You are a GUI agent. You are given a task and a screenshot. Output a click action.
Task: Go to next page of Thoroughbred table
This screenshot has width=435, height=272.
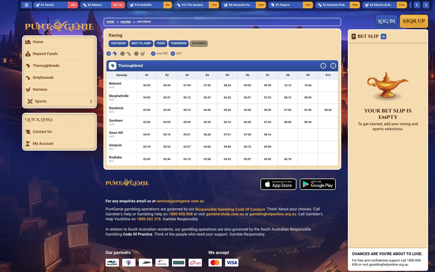click(333, 66)
